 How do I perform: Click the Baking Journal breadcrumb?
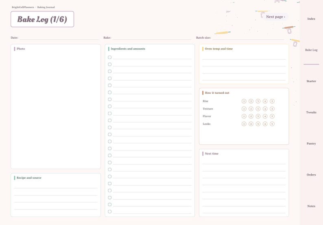(x=46, y=7)
